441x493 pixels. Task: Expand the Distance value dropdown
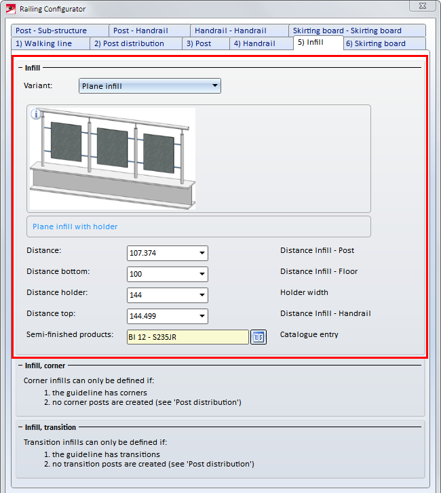(202, 254)
